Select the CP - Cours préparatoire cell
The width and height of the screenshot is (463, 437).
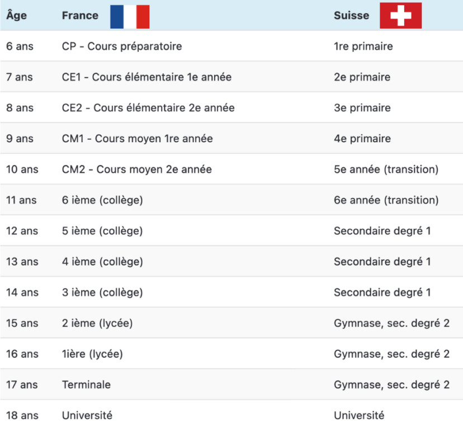pos(122,46)
